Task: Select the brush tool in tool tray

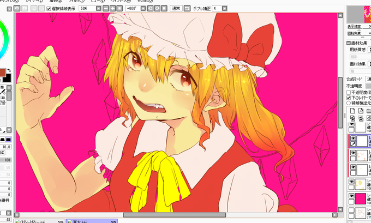Action: tap(3, 92)
